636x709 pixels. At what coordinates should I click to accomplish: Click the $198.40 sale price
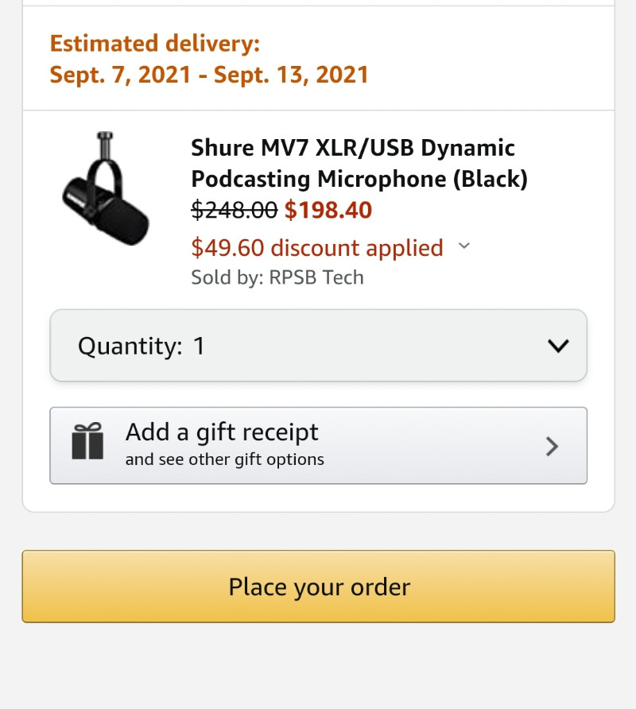point(328,210)
